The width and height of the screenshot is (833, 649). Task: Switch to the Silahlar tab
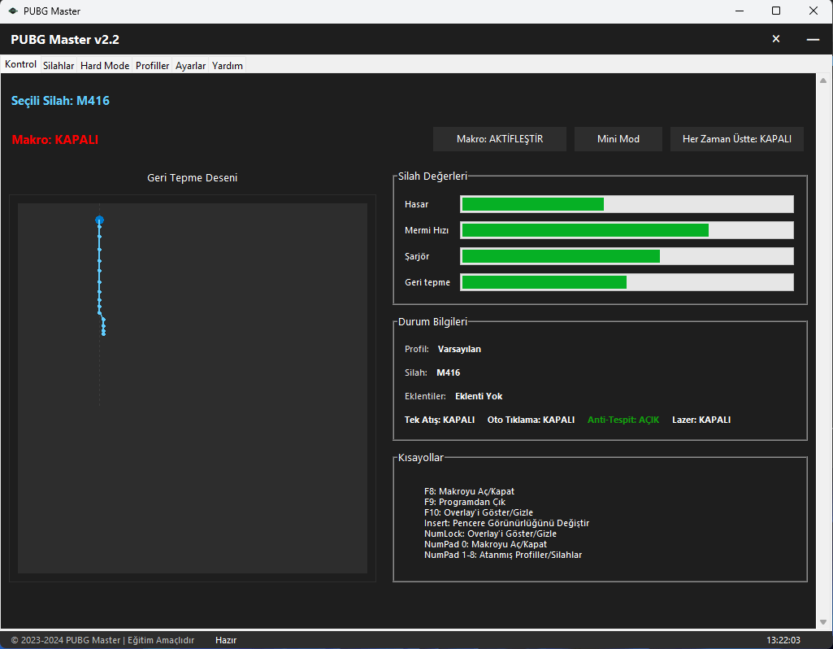click(x=59, y=65)
